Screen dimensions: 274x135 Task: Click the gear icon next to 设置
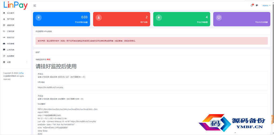tap(4, 62)
